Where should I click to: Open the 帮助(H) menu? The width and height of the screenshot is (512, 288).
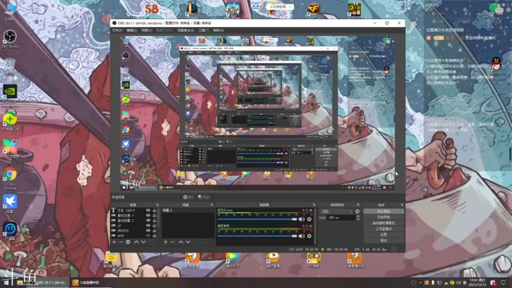tap(218, 30)
